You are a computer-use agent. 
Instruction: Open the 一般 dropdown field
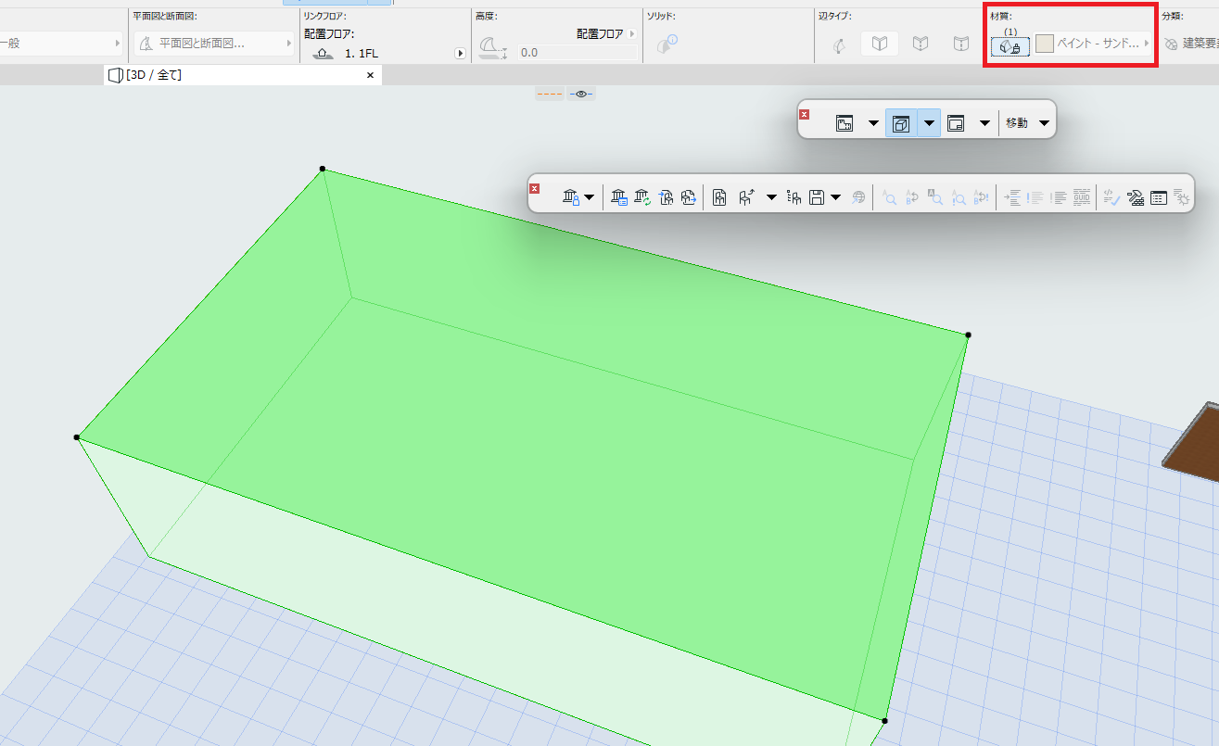[x=61, y=43]
